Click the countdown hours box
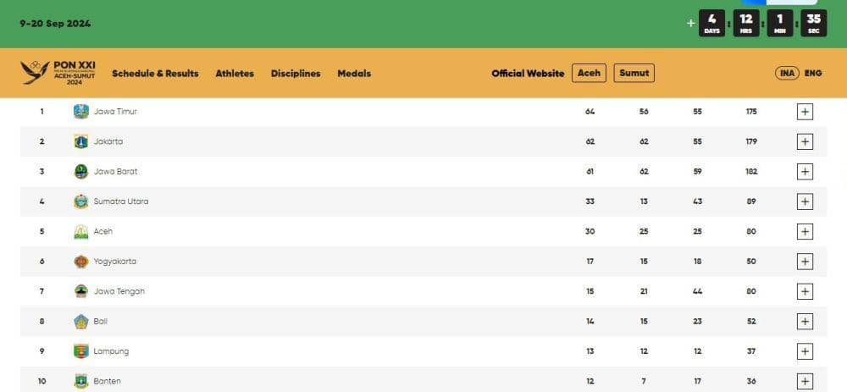Viewport: 847px width, 392px height. click(x=746, y=23)
